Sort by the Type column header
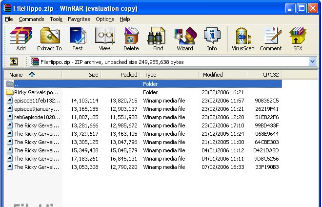 (169, 75)
